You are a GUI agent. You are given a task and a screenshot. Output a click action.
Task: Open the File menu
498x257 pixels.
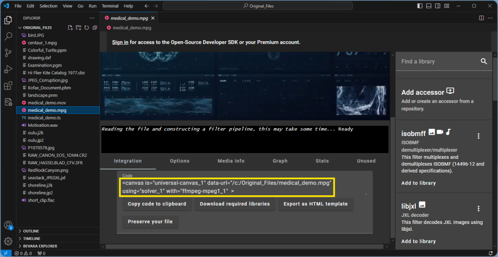point(18,6)
